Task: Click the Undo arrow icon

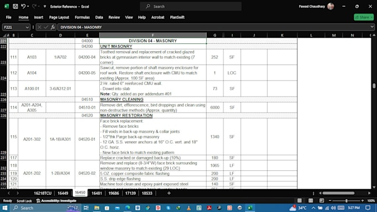Action: coord(23,6)
